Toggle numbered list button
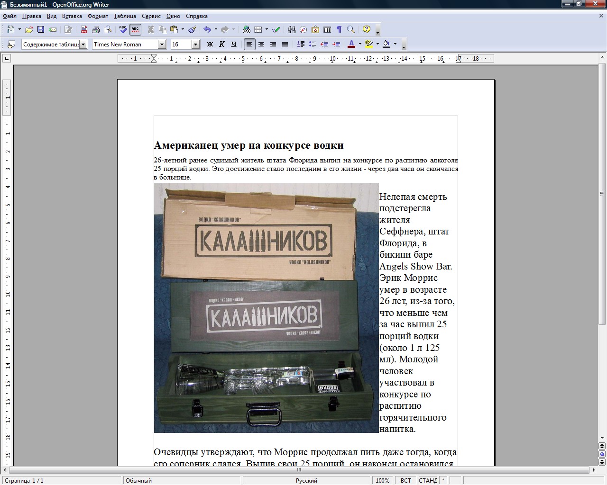The width and height of the screenshot is (607, 485). coord(301,44)
